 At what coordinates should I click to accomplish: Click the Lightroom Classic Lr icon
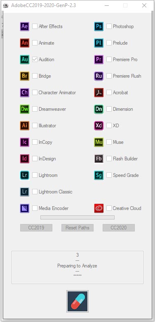coord(25,192)
